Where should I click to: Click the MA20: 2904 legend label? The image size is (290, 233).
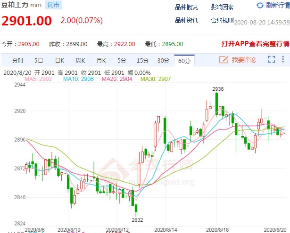pyautogui.click(x=117, y=79)
